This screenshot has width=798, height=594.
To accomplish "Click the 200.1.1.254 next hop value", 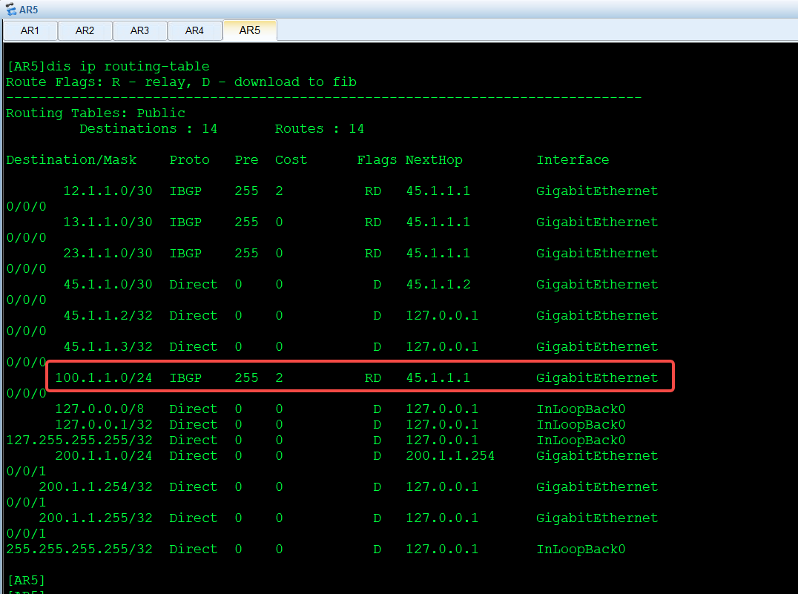I will 450,456.
